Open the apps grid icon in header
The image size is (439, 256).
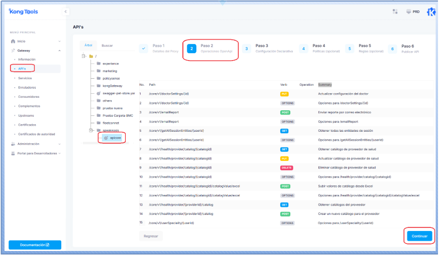(395, 12)
